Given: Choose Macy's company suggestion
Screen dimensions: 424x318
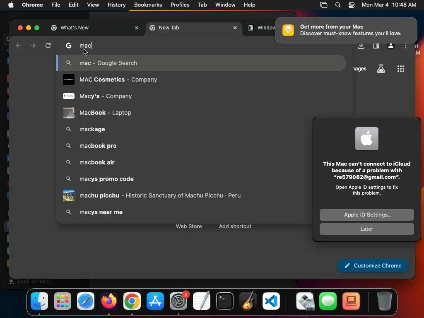Looking at the screenshot, I should [201, 96].
